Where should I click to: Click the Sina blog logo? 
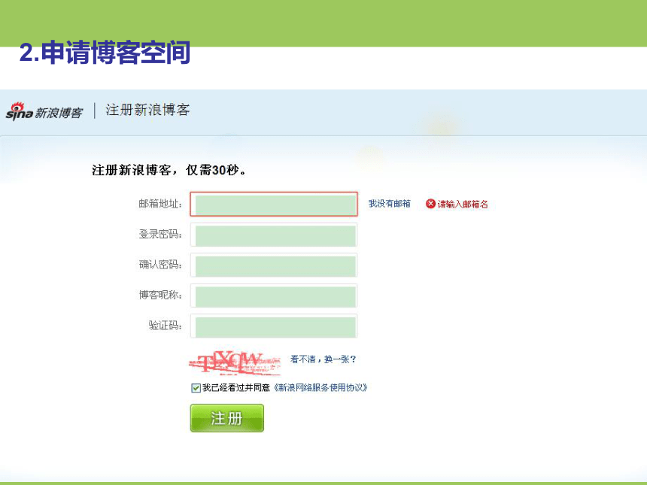click(x=44, y=111)
